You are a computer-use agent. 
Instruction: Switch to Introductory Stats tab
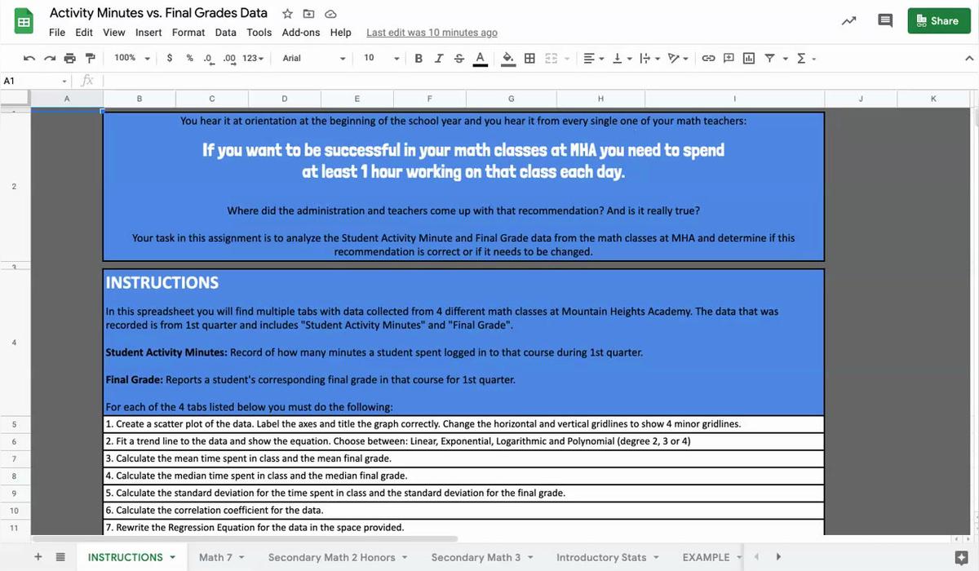click(x=601, y=557)
